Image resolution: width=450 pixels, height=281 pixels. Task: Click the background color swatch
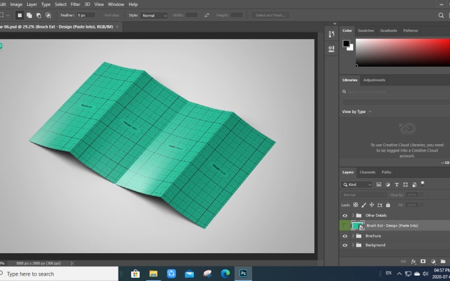click(351, 48)
